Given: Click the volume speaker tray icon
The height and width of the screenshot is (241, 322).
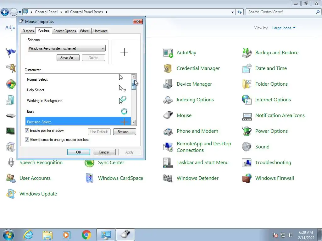Looking at the screenshot, I should (x=290, y=235).
